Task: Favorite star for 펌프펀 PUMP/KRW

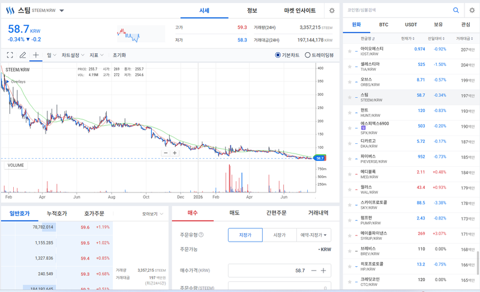Action: pos(350,221)
